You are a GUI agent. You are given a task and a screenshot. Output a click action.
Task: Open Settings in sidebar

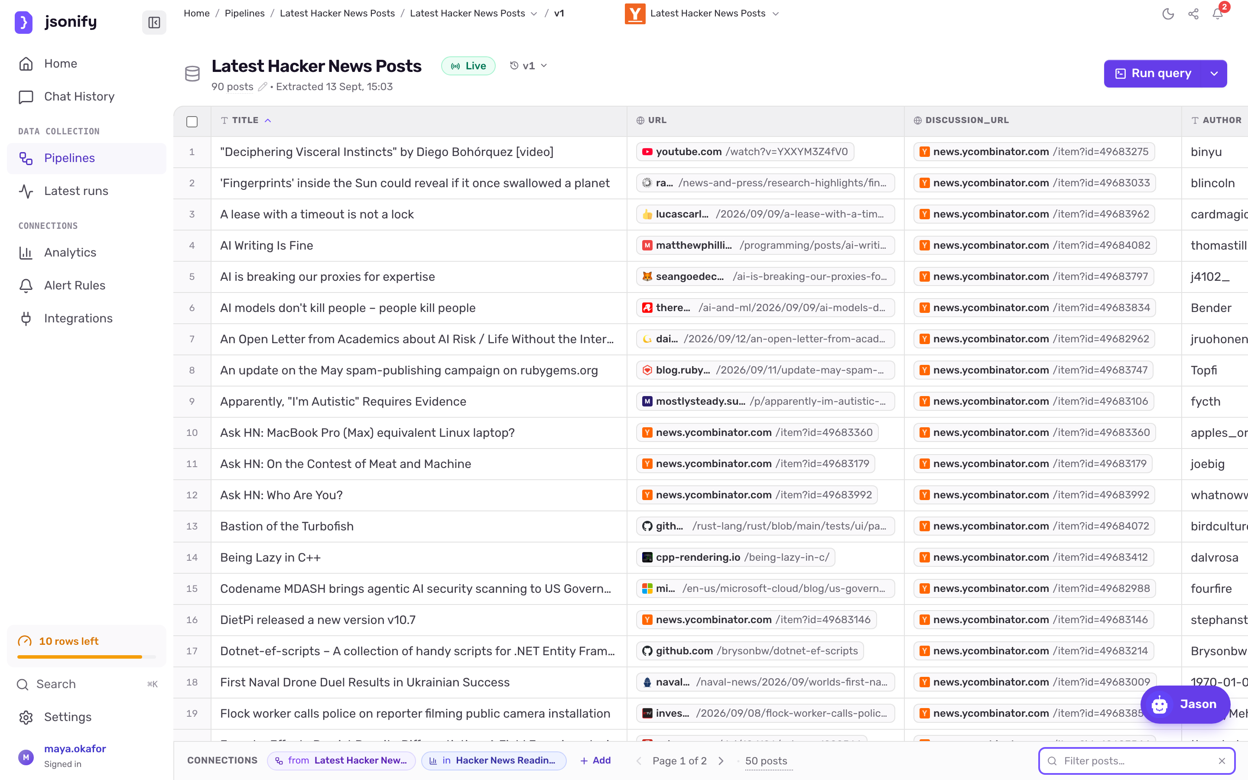click(x=87, y=717)
